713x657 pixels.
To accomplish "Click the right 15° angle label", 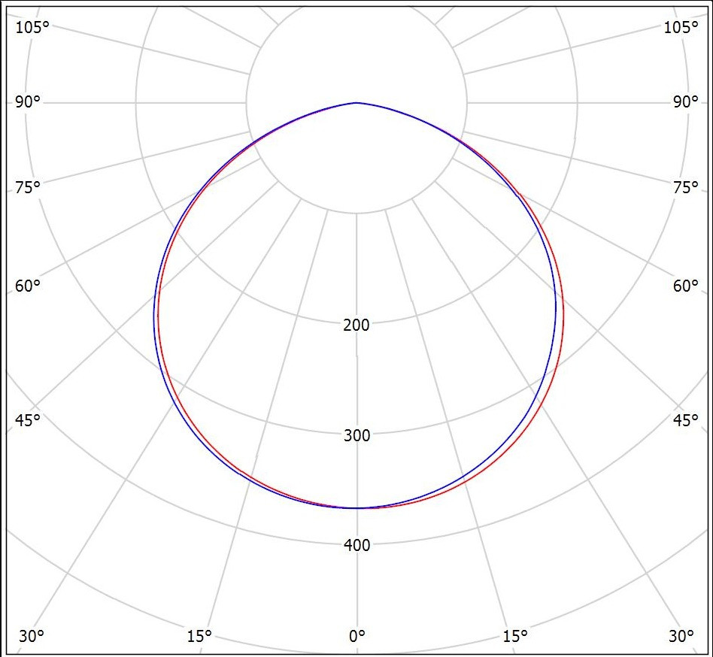I will pos(514,636).
